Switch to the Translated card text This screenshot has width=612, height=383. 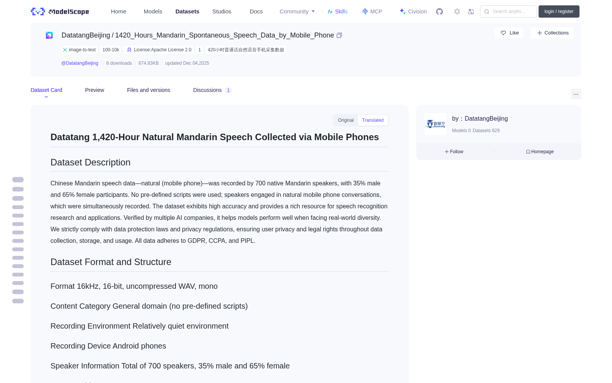point(373,120)
